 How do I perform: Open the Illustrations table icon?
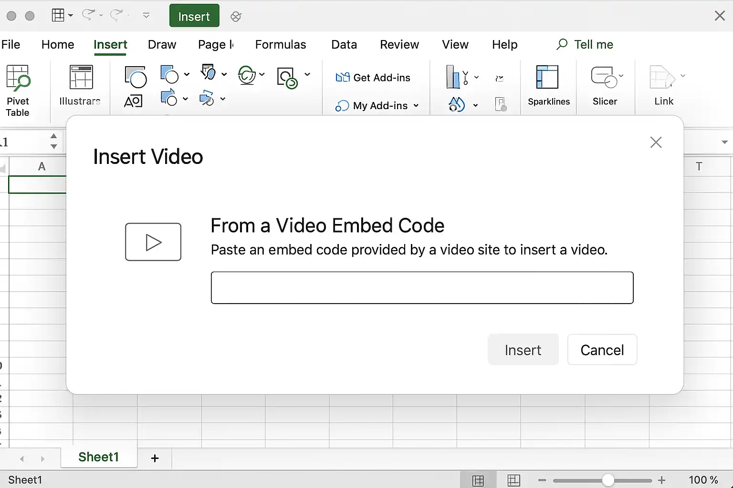81,77
